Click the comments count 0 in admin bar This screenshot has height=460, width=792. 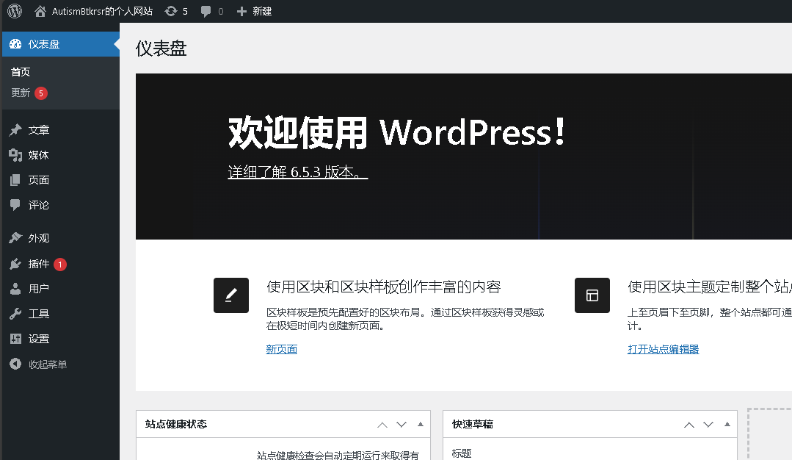click(221, 11)
